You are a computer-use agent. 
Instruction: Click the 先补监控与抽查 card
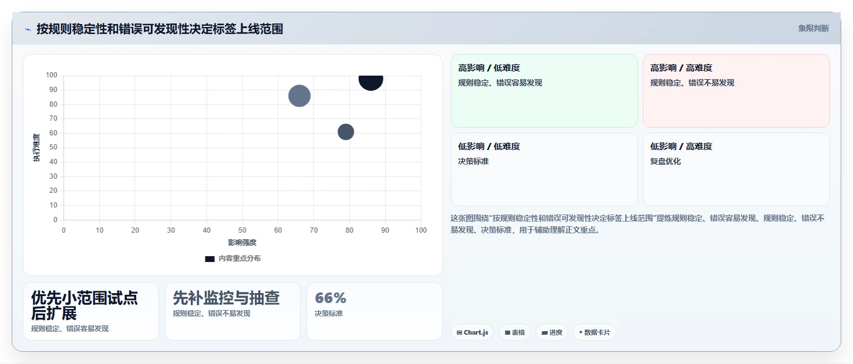(x=232, y=311)
